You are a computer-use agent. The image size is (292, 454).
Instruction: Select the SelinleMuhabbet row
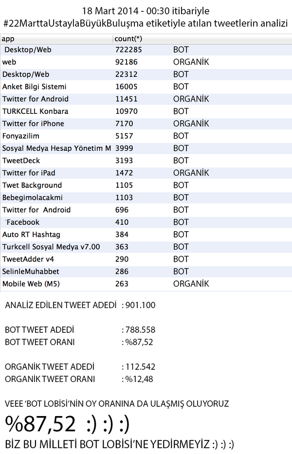click(x=146, y=272)
